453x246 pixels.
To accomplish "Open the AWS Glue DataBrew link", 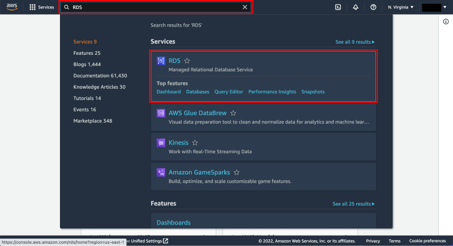I will point(198,113).
